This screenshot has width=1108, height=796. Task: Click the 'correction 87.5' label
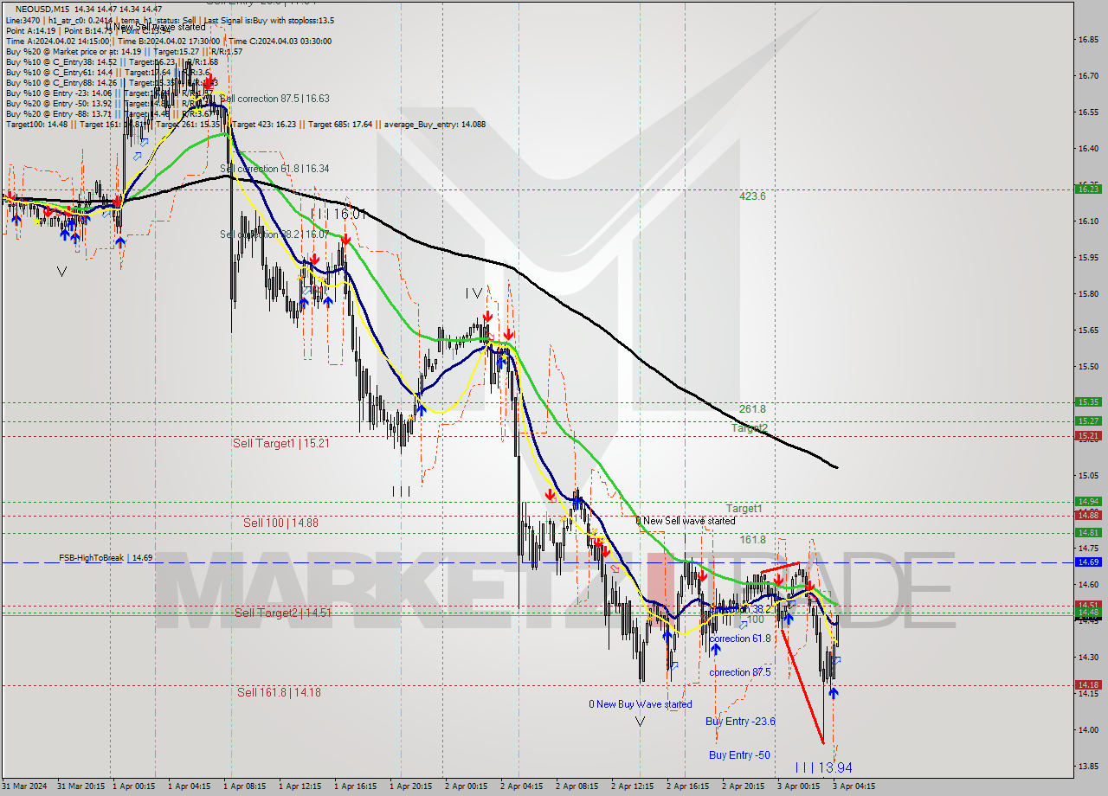[740, 672]
